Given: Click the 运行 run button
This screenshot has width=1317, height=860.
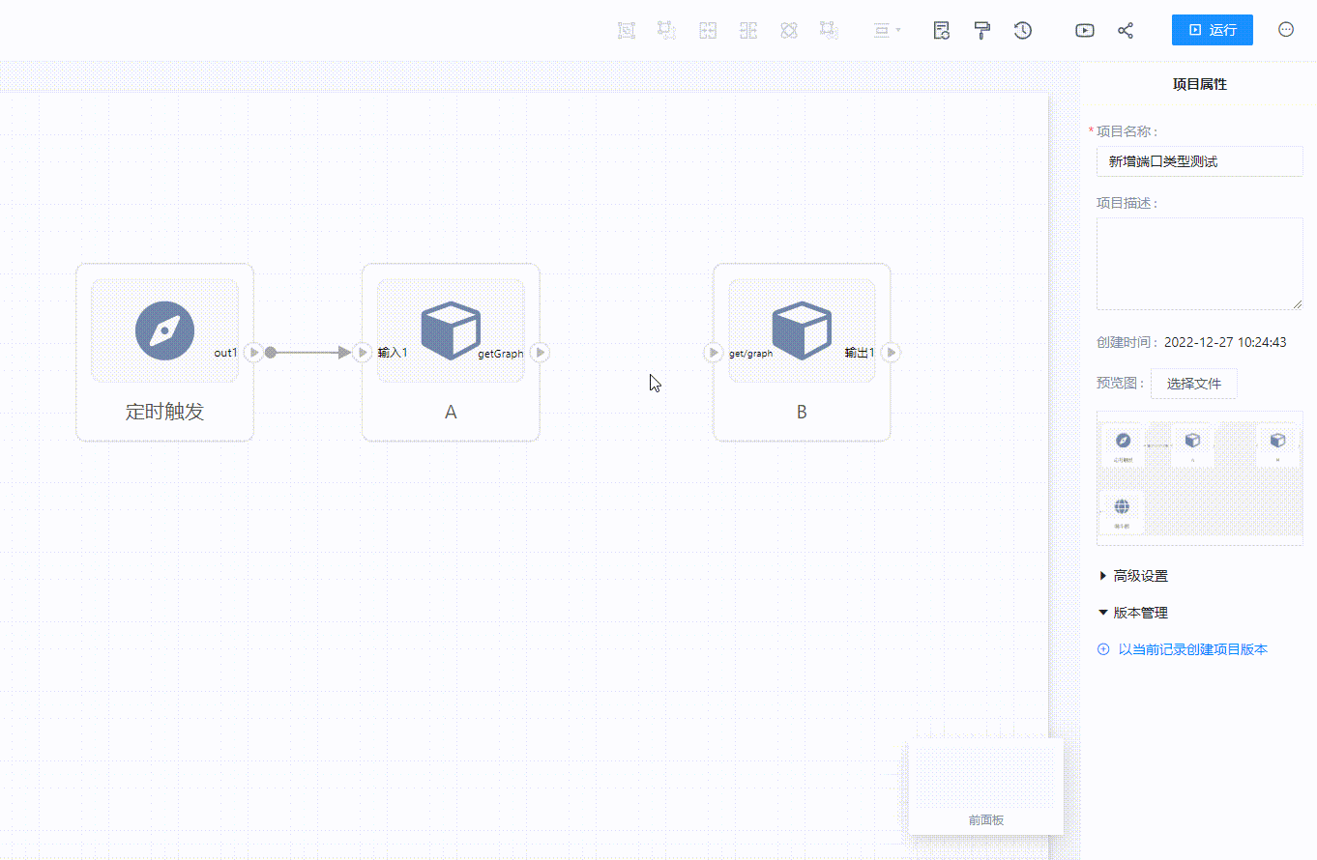Looking at the screenshot, I should coord(1212,30).
